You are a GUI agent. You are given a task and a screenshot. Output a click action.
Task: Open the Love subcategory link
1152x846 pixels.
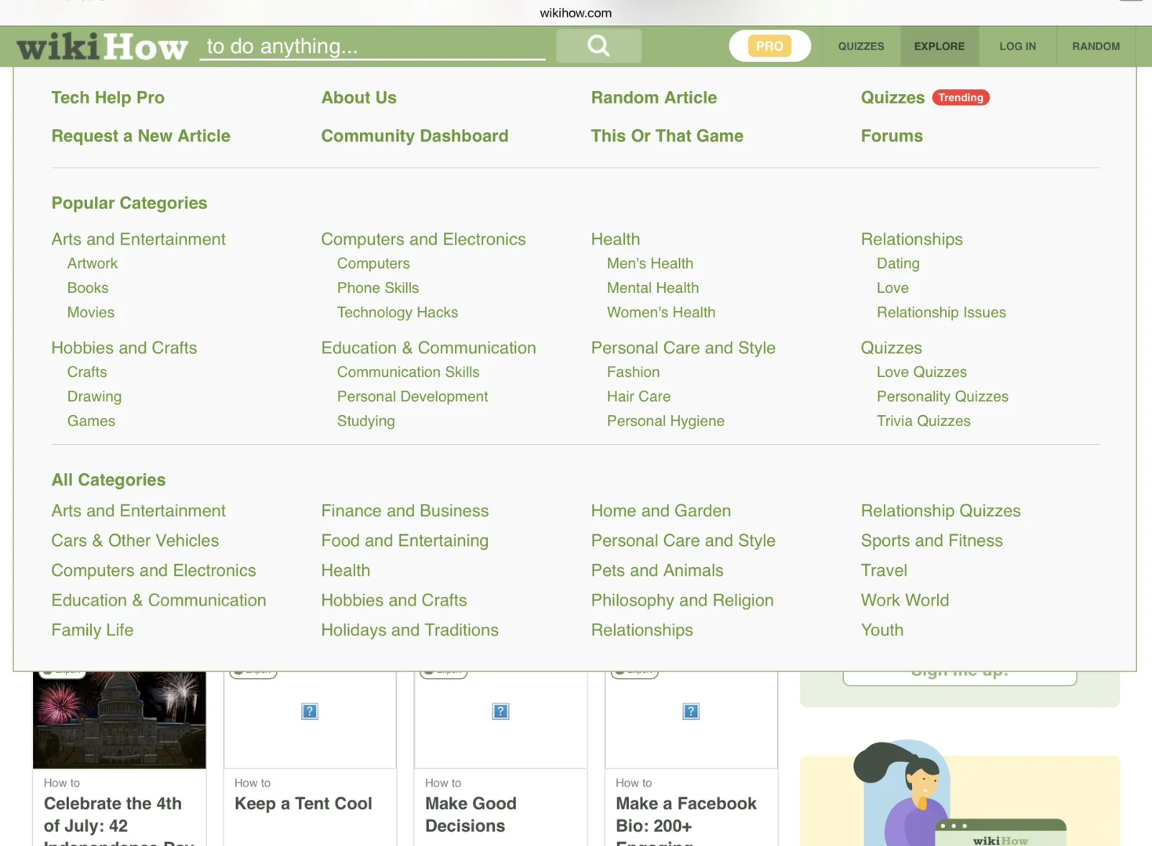pyautogui.click(x=892, y=288)
